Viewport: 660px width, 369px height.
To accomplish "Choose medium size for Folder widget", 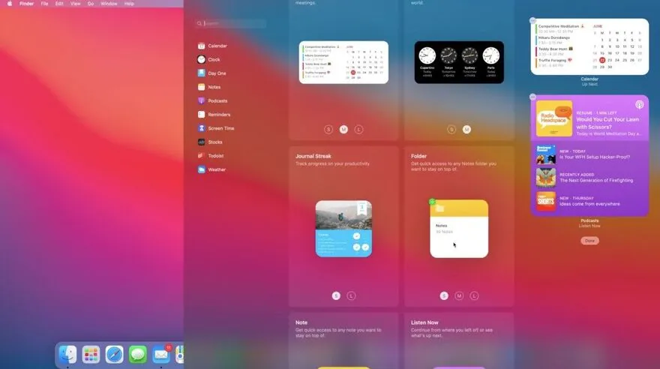I will (x=459, y=295).
